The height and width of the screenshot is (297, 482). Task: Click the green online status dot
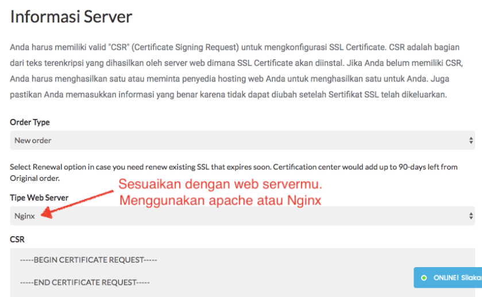(x=424, y=278)
